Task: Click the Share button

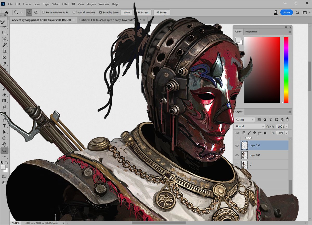Action: click(x=287, y=12)
